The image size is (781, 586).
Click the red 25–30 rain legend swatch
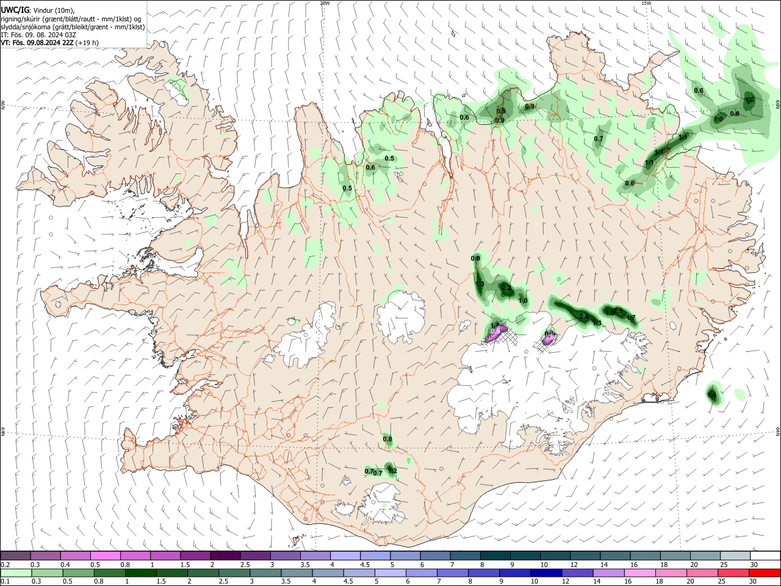(734, 573)
